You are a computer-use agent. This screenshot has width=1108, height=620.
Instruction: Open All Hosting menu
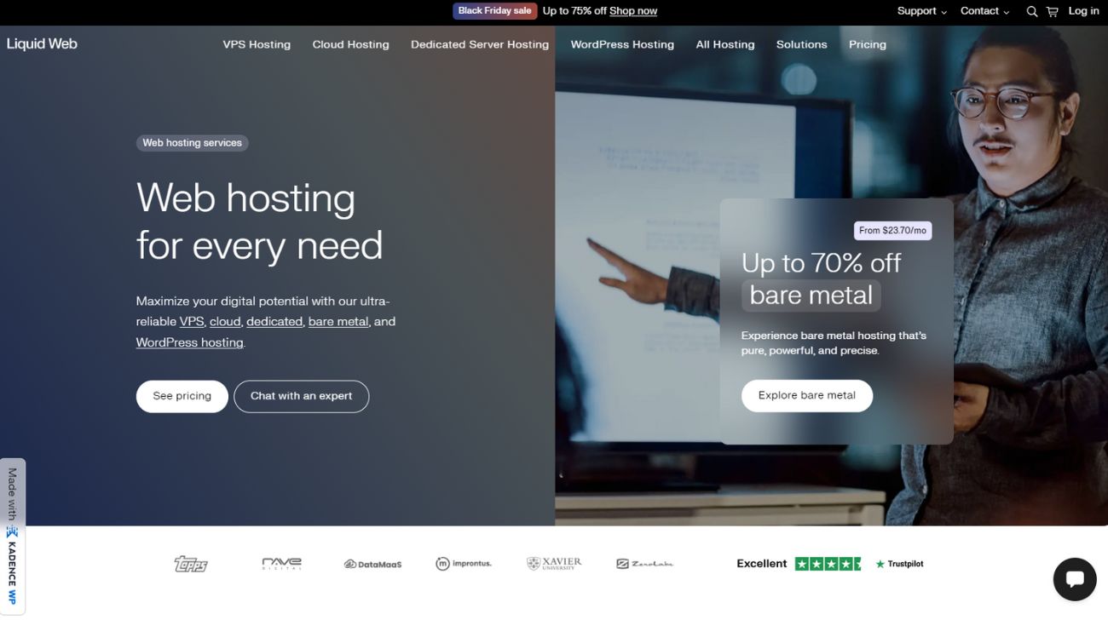coord(725,44)
